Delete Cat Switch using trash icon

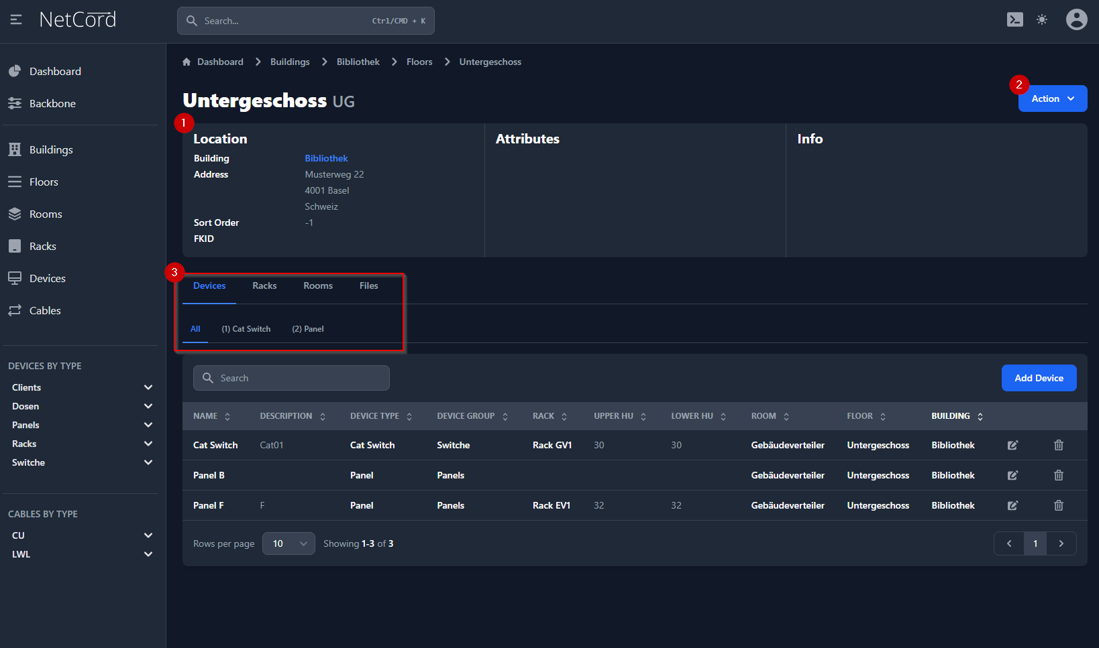(1058, 445)
